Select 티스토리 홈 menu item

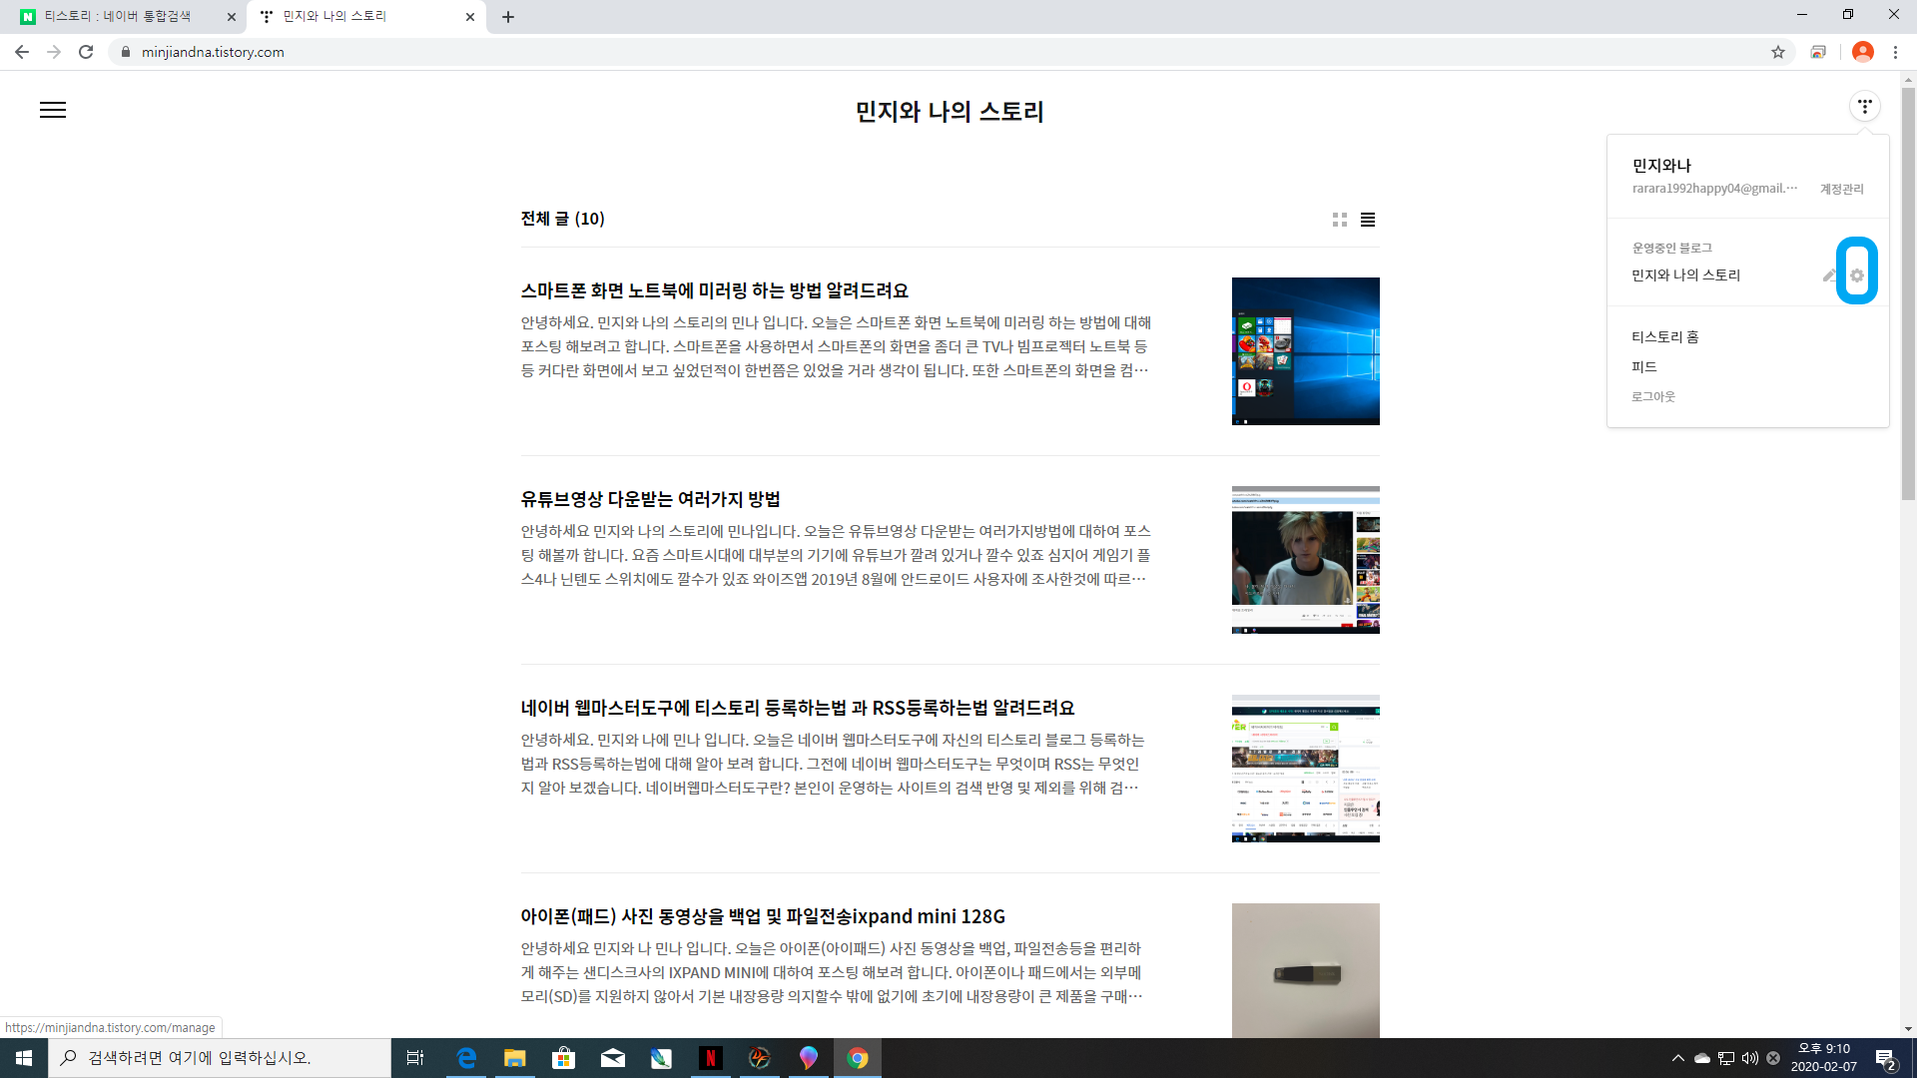pyautogui.click(x=1664, y=337)
